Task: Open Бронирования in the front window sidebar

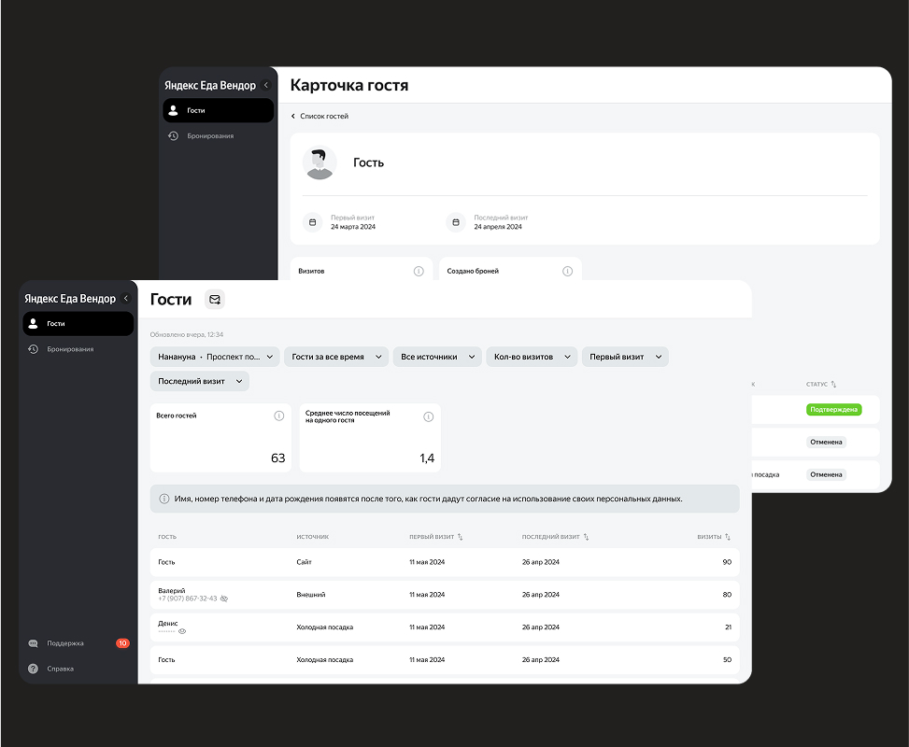Action: 78,349
